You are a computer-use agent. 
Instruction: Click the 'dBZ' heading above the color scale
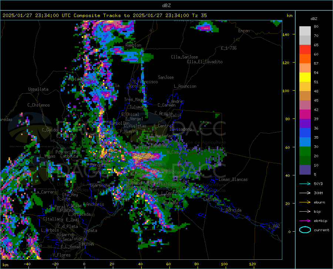314,19
